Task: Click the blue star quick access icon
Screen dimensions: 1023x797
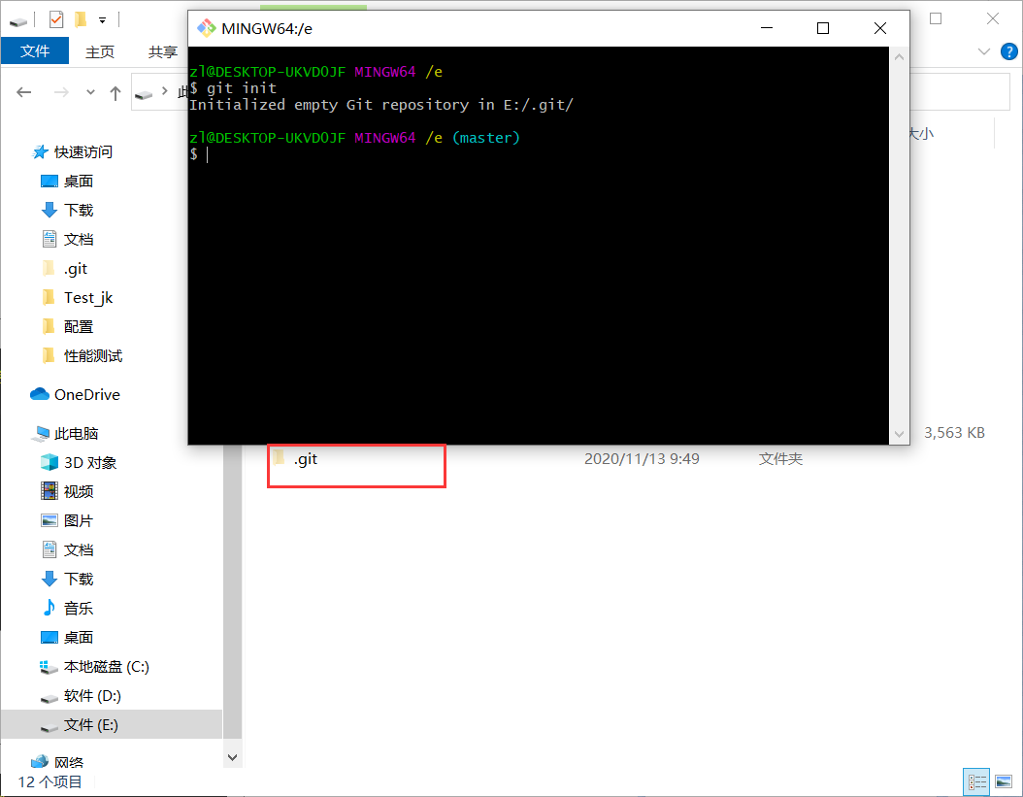Action: tap(41, 152)
